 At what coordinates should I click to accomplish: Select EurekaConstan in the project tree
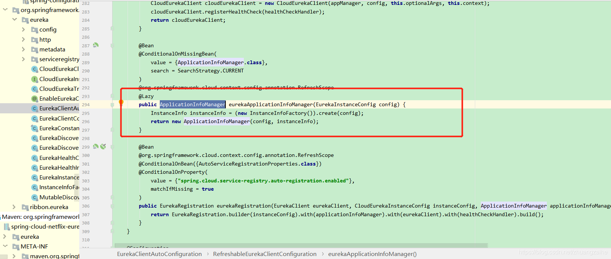(x=59, y=128)
